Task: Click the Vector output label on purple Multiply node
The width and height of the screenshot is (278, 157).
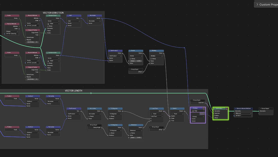Action: point(202,114)
